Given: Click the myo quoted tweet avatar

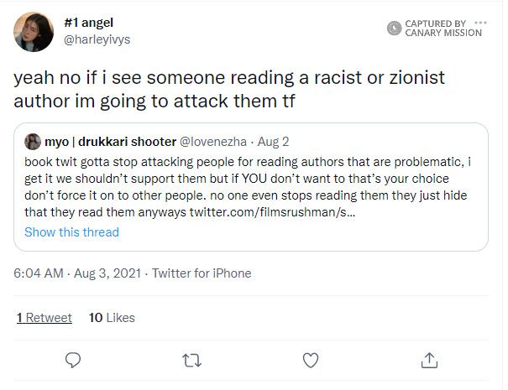Looking at the screenshot, I should [x=33, y=140].
